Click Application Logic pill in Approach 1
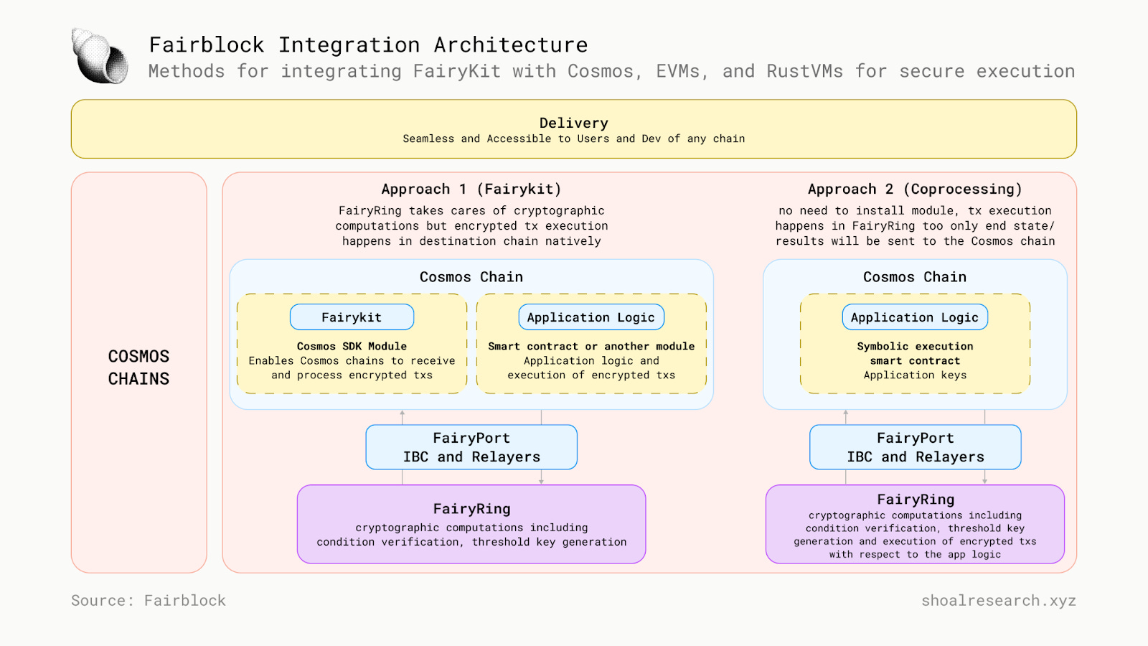The image size is (1148, 646). tap(591, 317)
